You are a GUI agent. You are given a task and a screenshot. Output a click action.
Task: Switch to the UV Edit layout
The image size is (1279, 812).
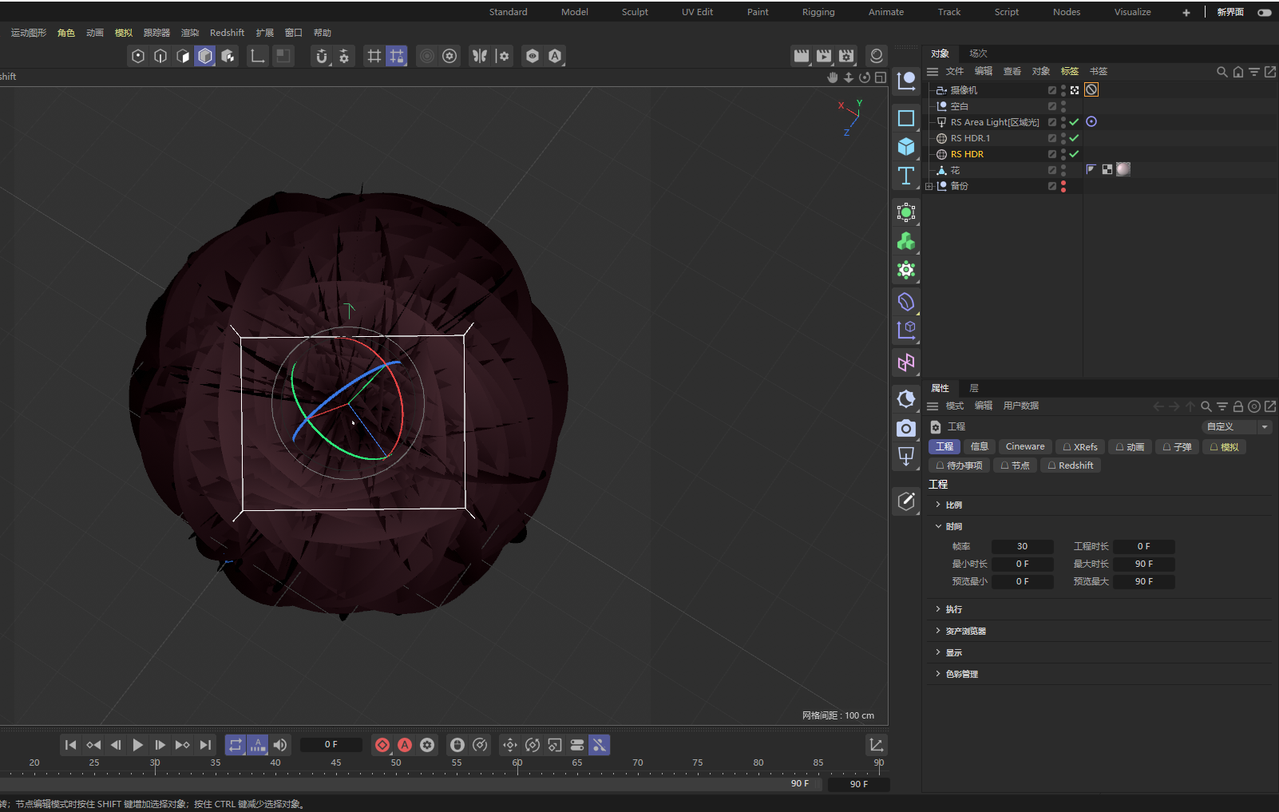tap(697, 12)
